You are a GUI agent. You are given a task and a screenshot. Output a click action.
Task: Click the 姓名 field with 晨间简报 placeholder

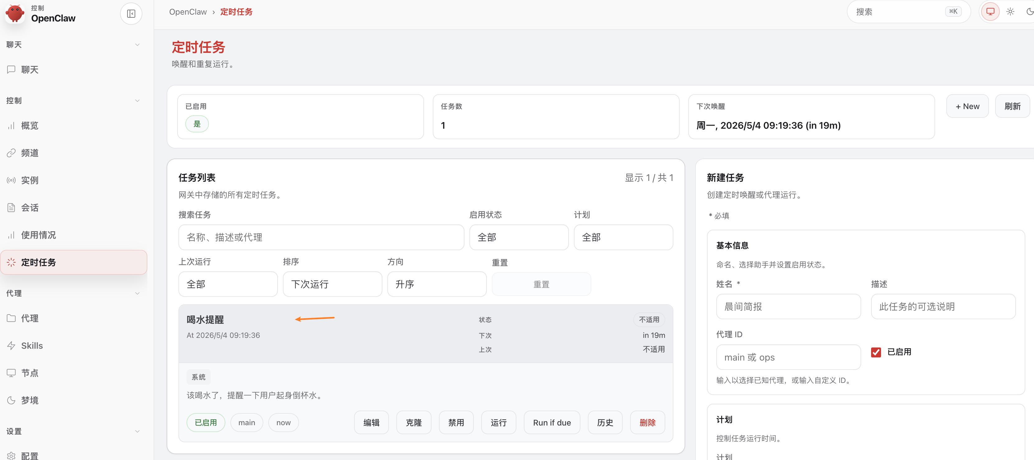788,307
